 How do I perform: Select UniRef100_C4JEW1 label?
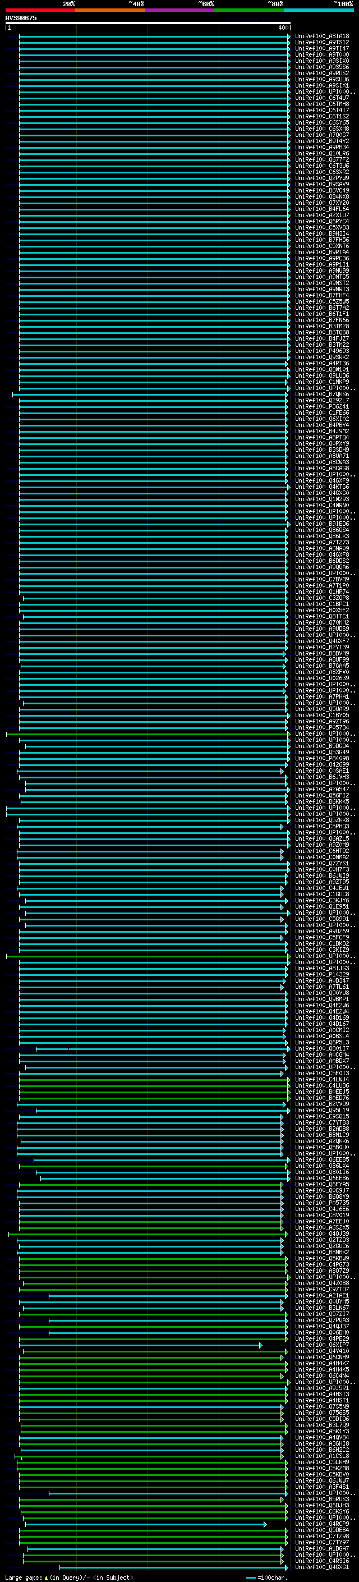(322, 888)
